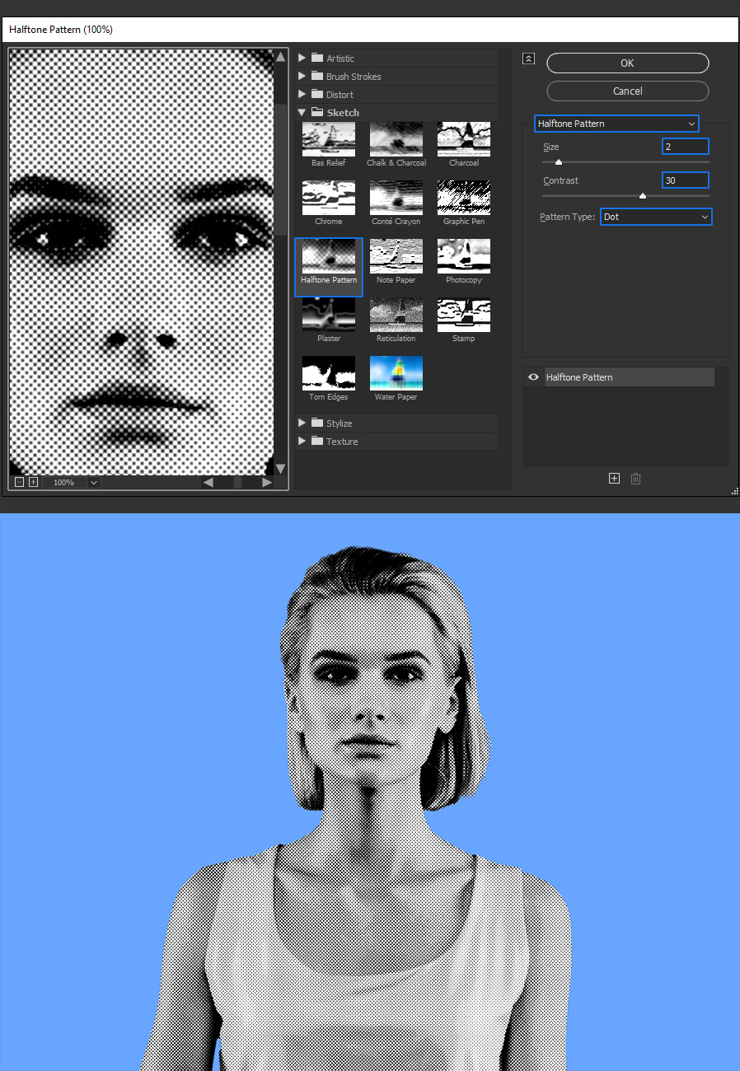Image resolution: width=740 pixels, height=1071 pixels.
Task: Cancel the filter gallery dialog
Action: click(x=628, y=91)
